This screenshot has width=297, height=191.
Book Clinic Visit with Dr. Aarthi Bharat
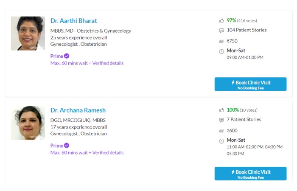[250, 84]
